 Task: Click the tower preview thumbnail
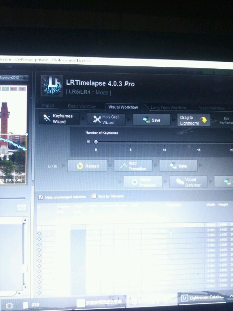click(13, 135)
